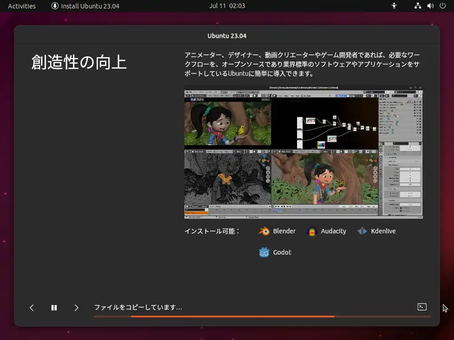Click the file copy progress bar
Screen dimensions: 454x340
(262, 317)
